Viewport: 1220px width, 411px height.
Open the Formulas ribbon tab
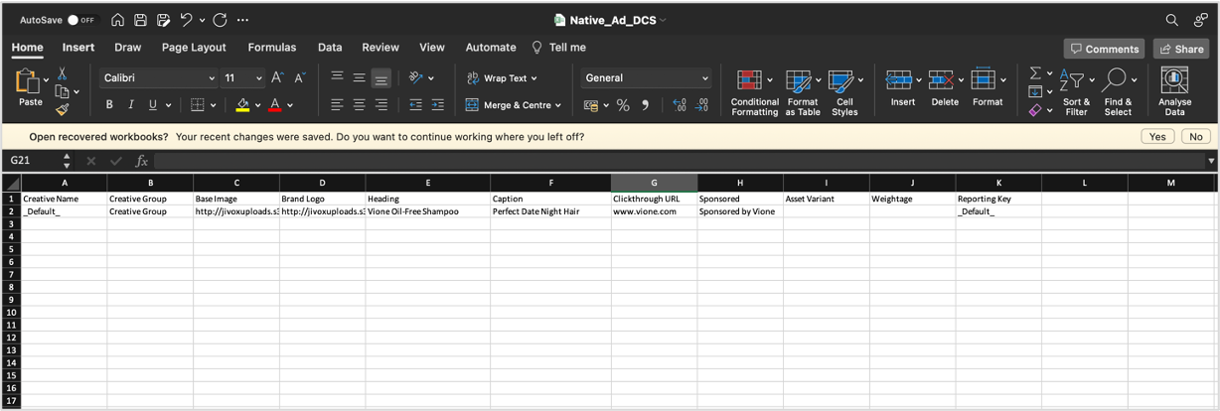pyautogui.click(x=271, y=47)
